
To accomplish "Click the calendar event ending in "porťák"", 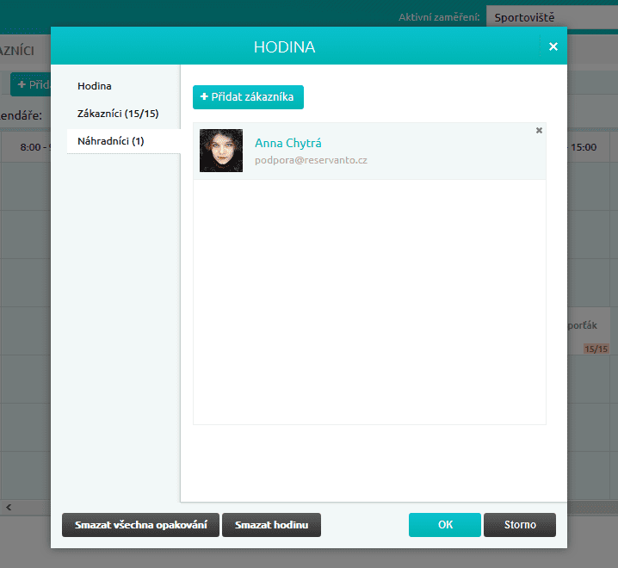I will (x=590, y=325).
